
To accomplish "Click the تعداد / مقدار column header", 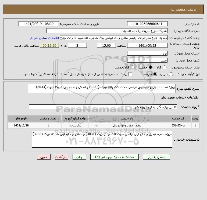I will 48,118.
